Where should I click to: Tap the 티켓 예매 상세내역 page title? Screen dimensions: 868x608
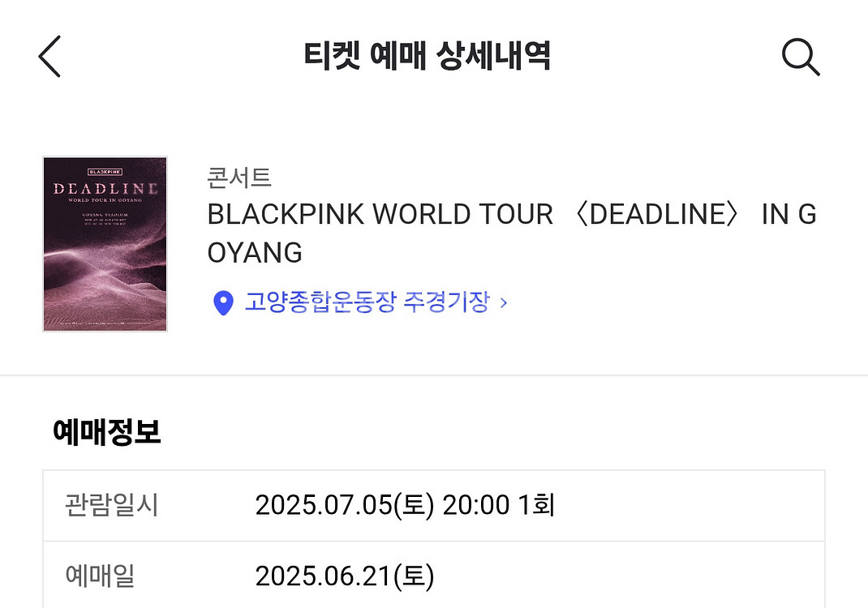click(x=428, y=56)
